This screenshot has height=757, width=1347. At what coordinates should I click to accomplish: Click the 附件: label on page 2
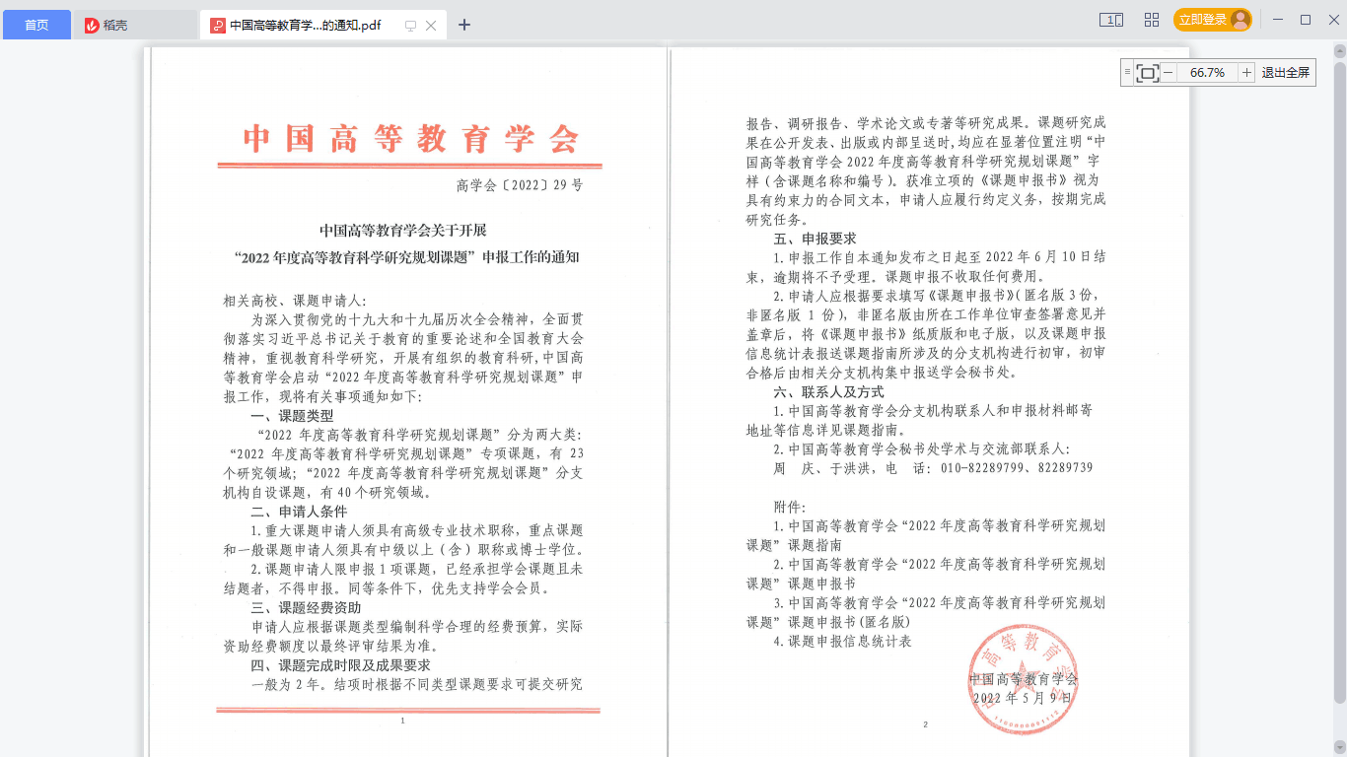(790, 507)
